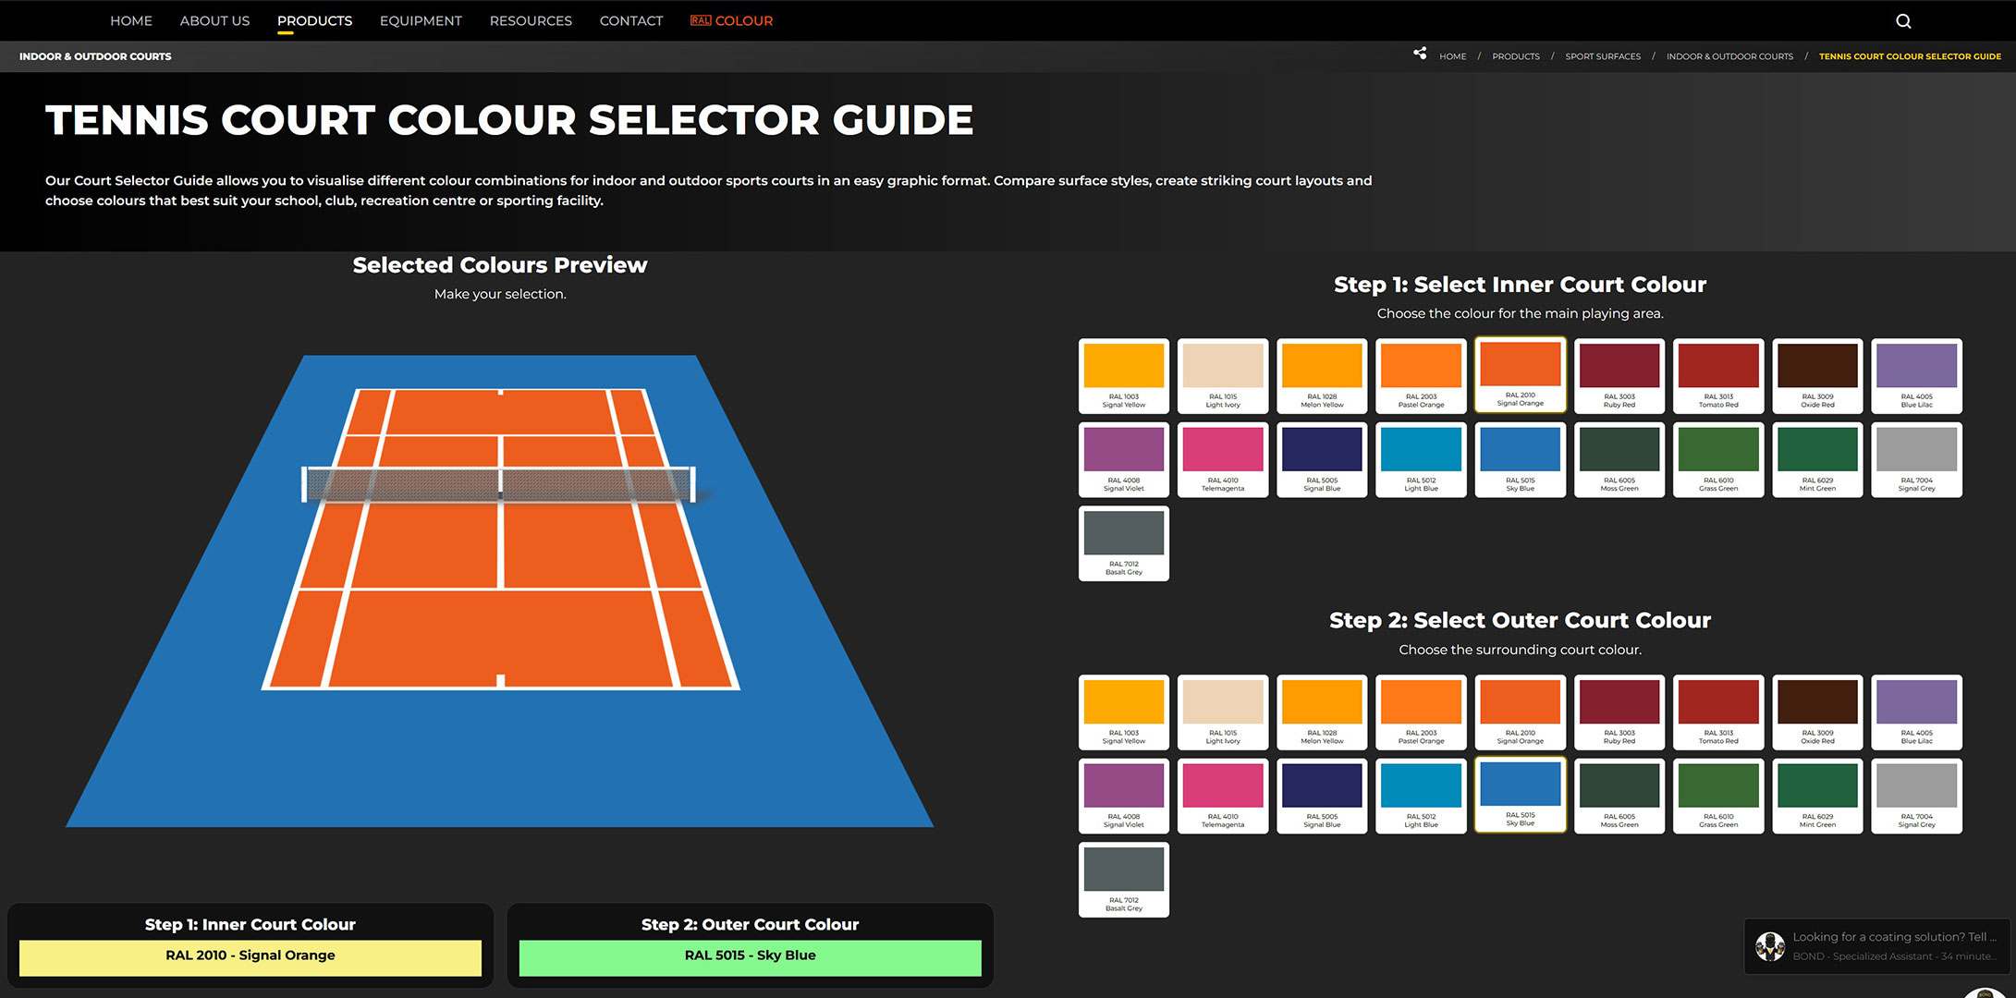This screenshot has height=998, width=2016.
Task: Set outer court to Blue Lilac
Action: [x=1917, y=712]
